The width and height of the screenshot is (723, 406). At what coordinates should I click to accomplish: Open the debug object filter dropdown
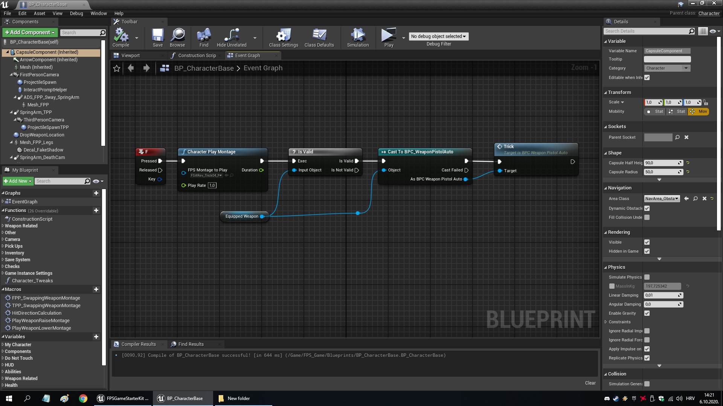[438, 36]
